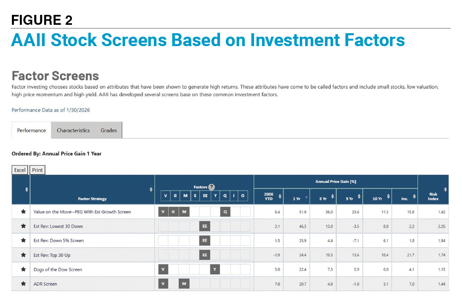Select the V factor badge in ADR Screen row
Screen dimensions: 462x299
pyautogui.click(x=163, y=284)
